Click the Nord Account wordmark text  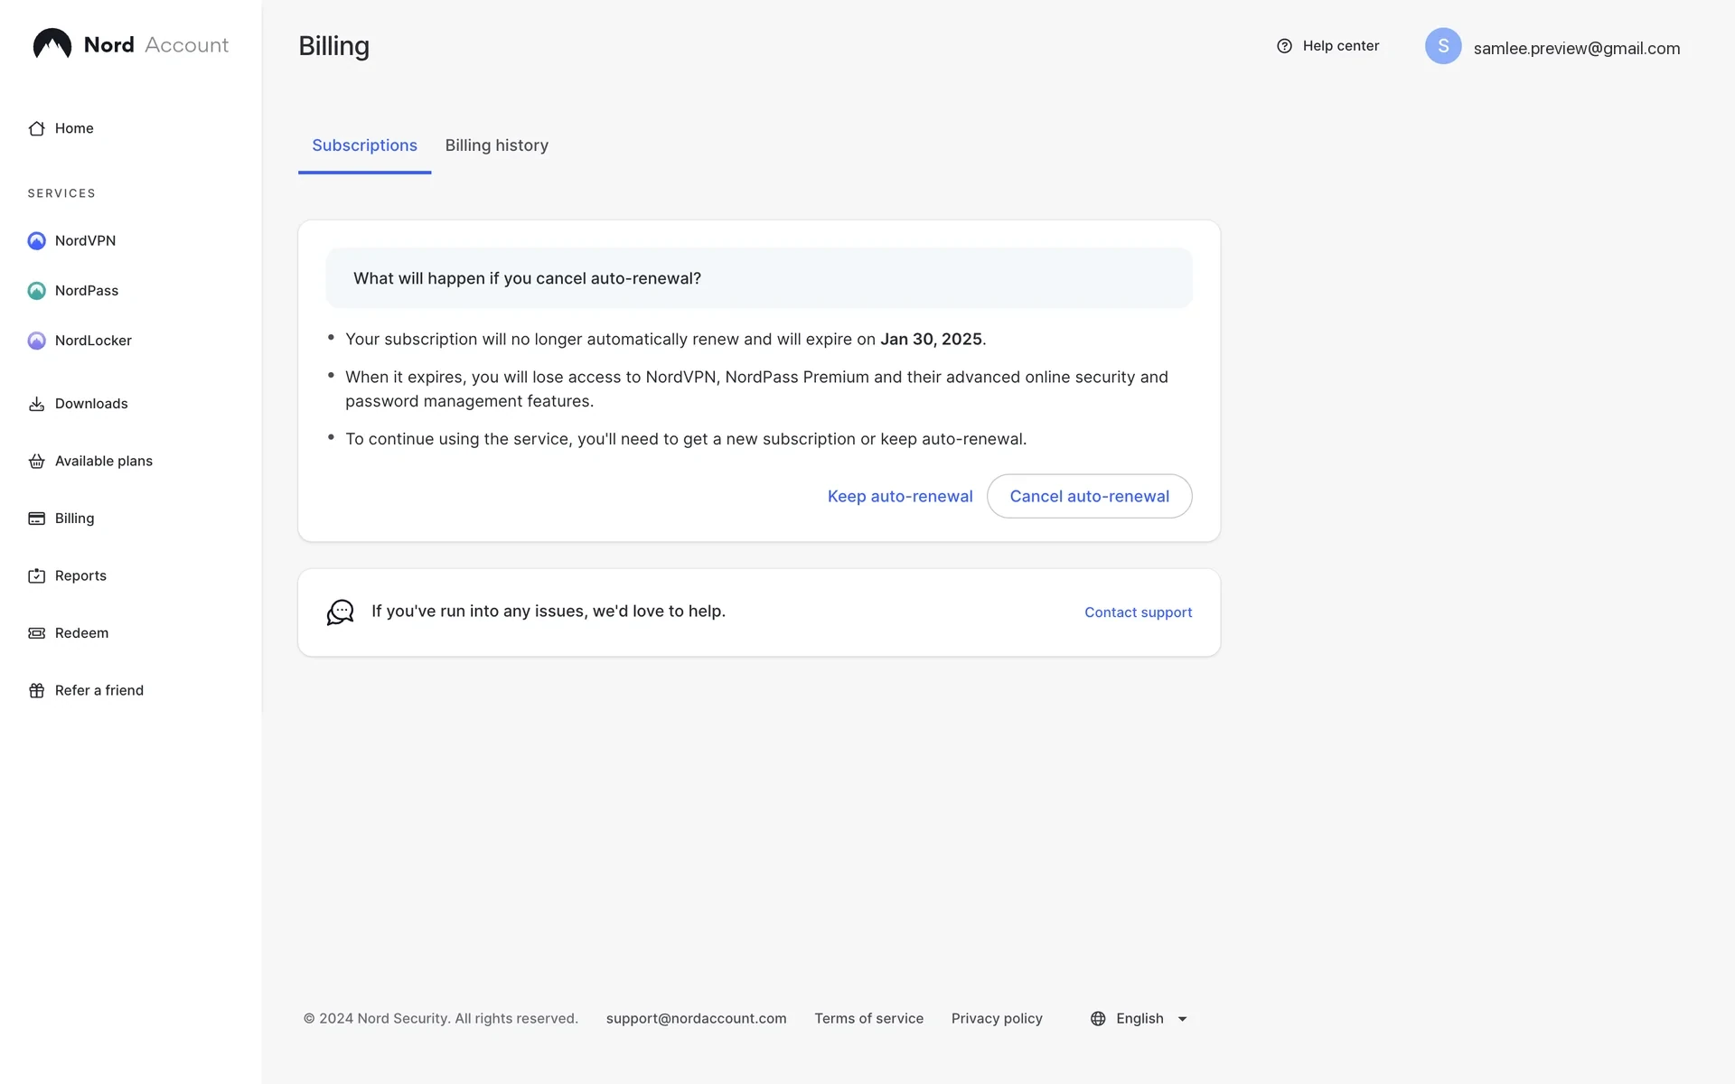(156, 45)
